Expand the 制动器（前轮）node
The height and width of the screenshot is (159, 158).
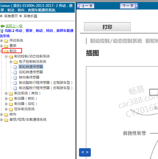[x=6, y=99]
